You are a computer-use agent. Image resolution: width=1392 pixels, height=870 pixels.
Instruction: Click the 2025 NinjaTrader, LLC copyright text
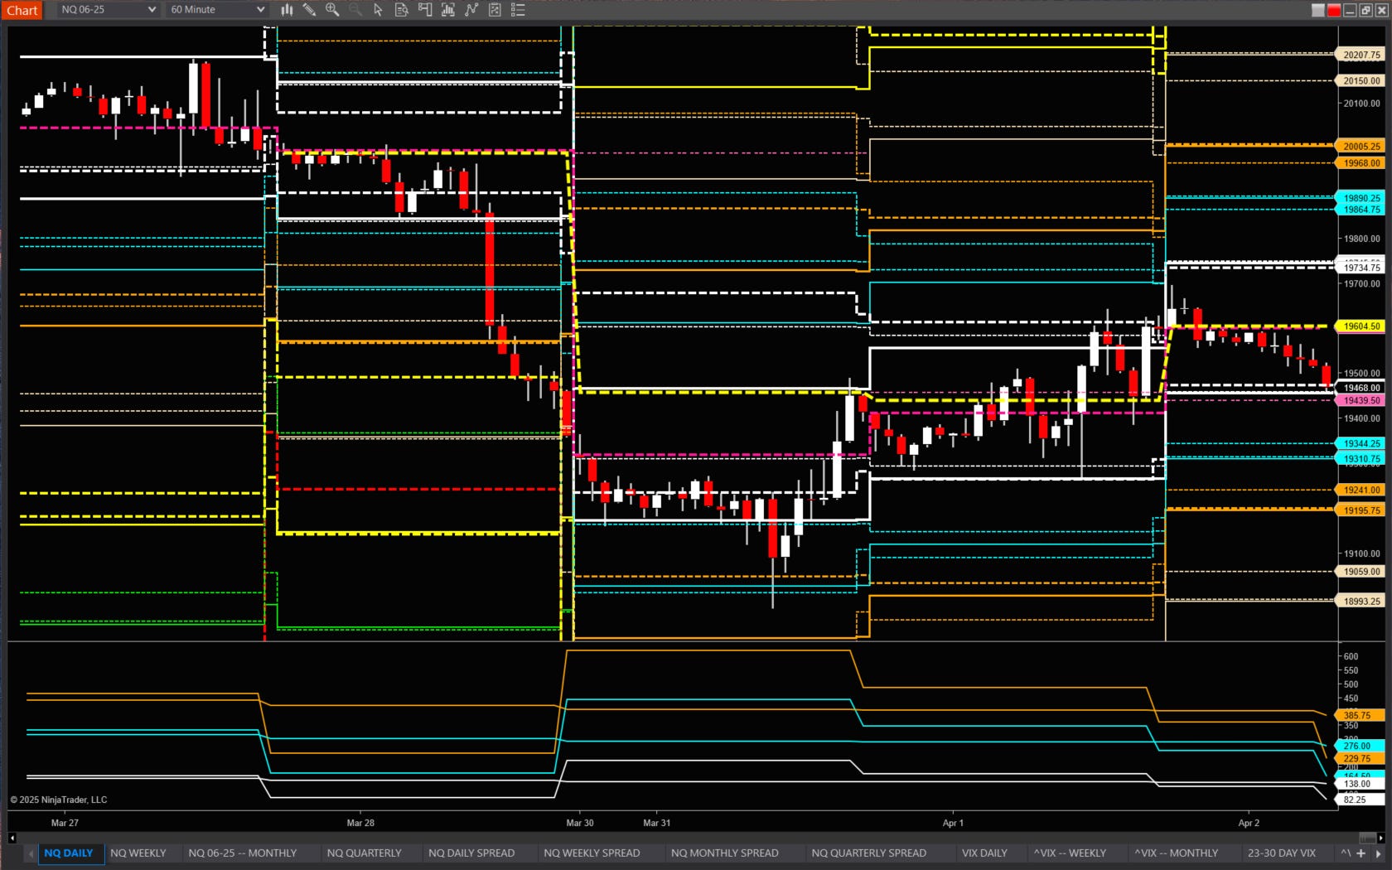(59, 800)
